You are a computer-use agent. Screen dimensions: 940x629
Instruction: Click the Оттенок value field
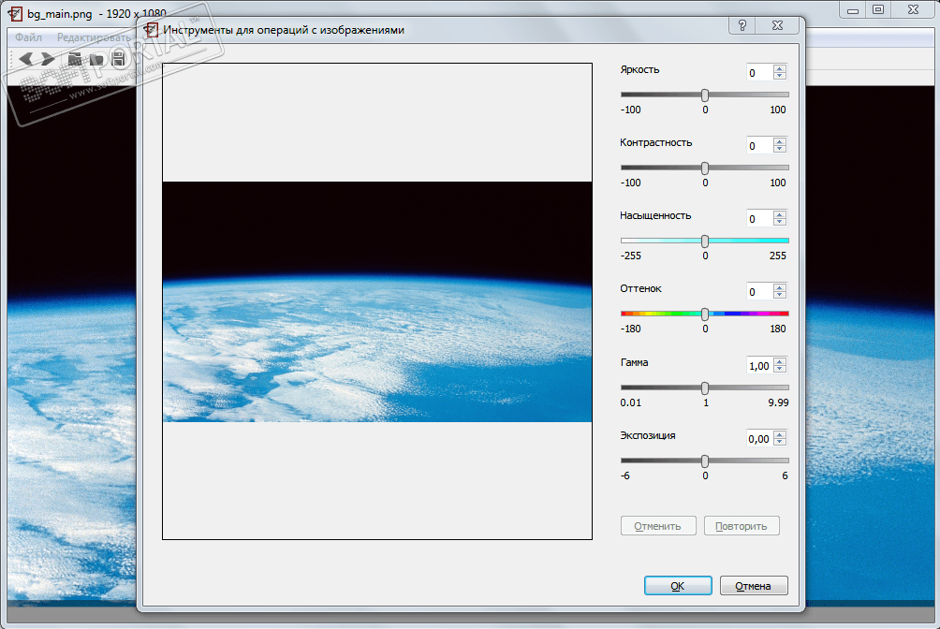pyautogui.click(x=759, y=292)
